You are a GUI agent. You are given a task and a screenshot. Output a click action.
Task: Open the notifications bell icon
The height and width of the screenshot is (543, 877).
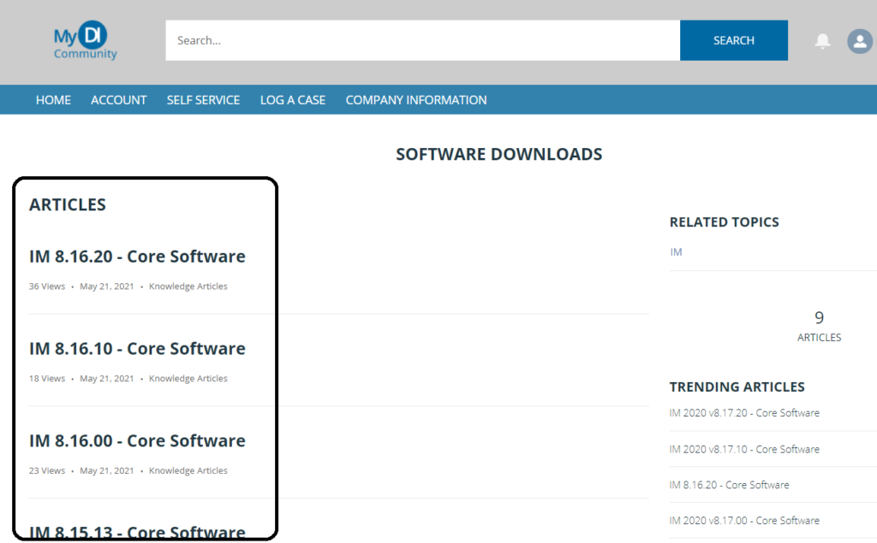tap(822, 40)
